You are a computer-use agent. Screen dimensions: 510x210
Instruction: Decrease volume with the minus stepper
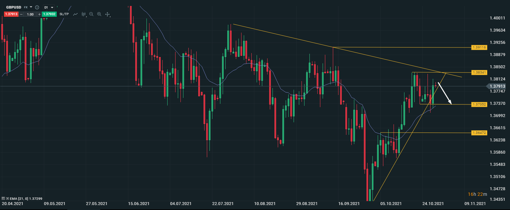tap(21, 14)
